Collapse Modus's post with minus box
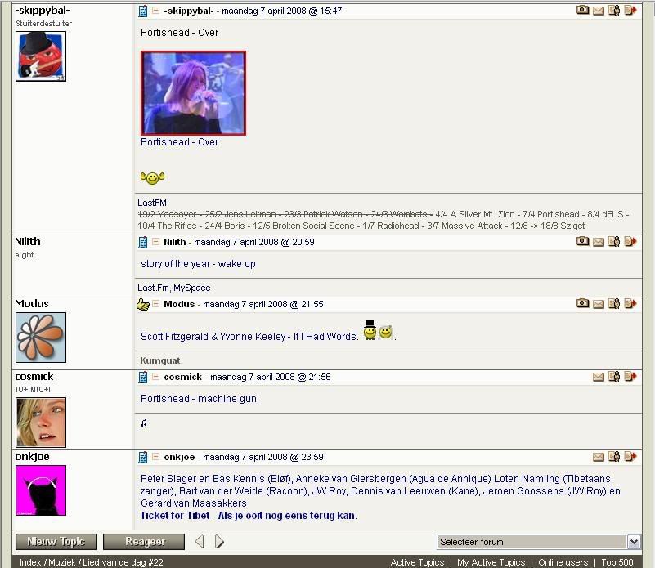655x568 pixels. click(156, 304)
